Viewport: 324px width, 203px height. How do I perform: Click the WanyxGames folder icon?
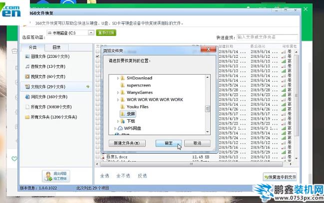[x=122, y=92]
